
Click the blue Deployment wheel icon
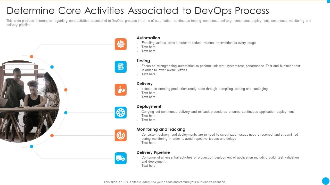point(121,113)
